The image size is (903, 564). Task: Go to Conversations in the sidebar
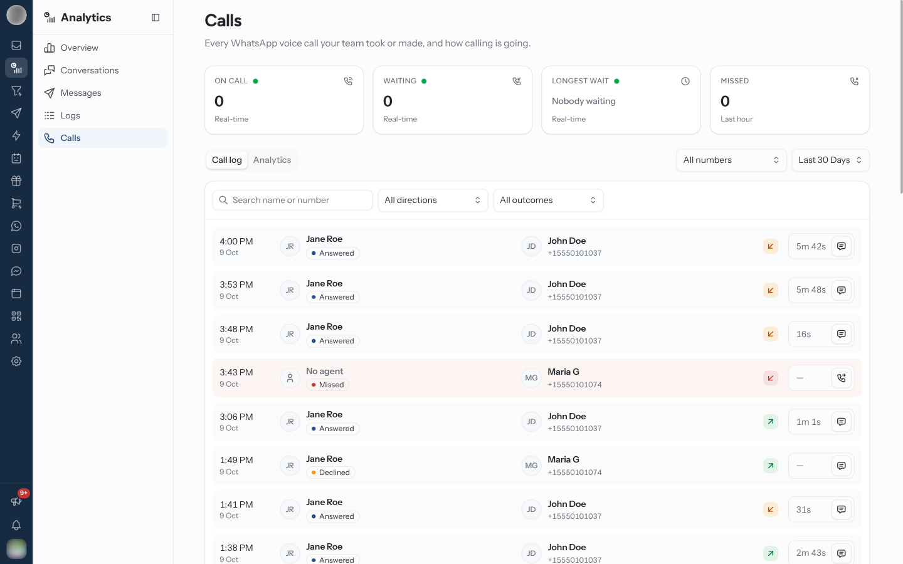pyautogui.click(x=103, y=70)
